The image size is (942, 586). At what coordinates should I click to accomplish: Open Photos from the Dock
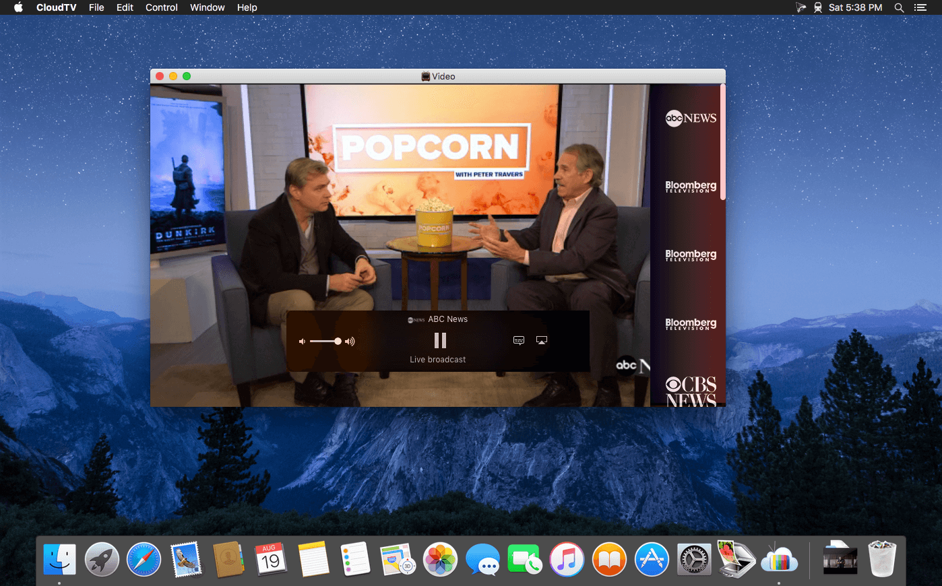[440, 559]
